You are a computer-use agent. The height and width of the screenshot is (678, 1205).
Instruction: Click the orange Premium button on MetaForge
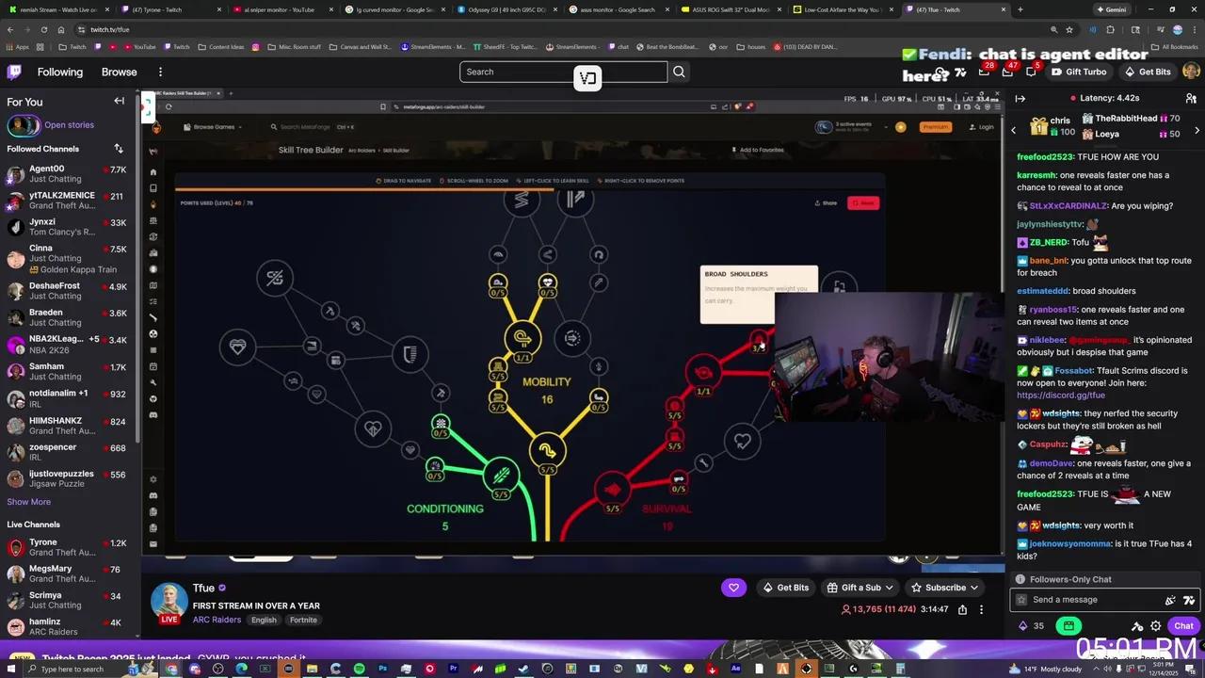[x=935, y=127]
